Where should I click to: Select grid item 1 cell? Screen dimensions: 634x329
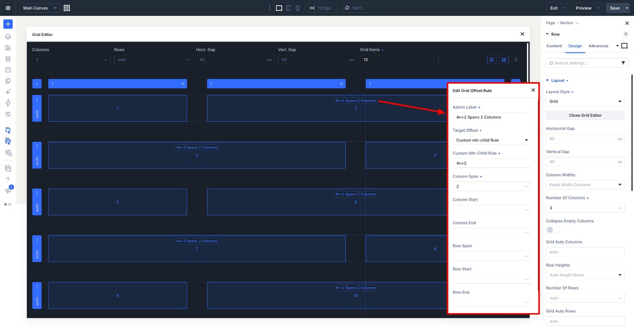117,108
